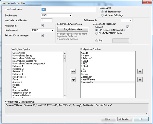The image size is (153, 124).
Task: Toggle the 'Feldinhalt in "' checkbox
Action: [x=42, y=25]
